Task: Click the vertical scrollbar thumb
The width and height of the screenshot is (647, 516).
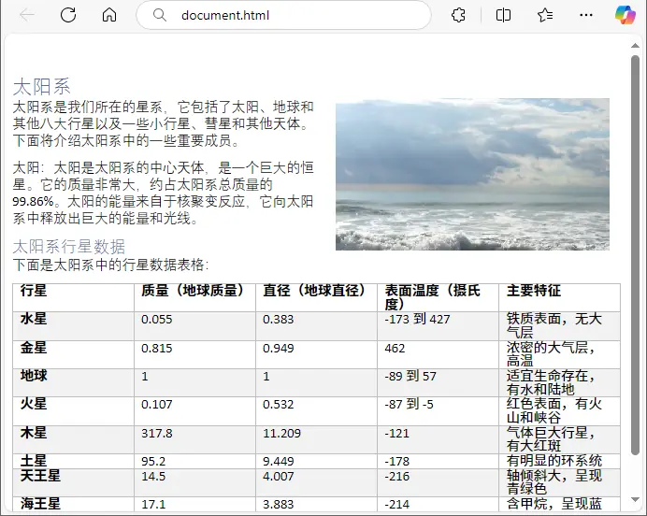Action: (635, 256)
